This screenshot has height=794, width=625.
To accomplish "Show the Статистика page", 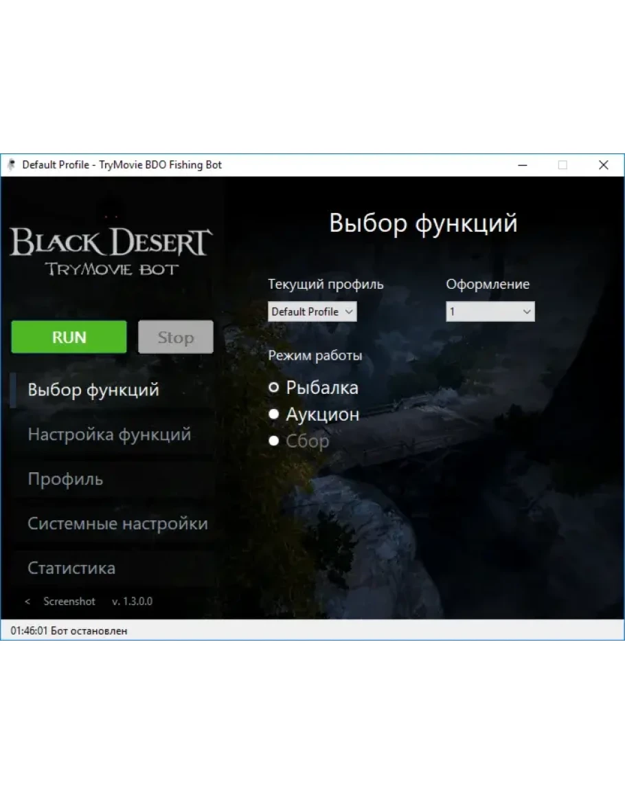I will 71,569.
